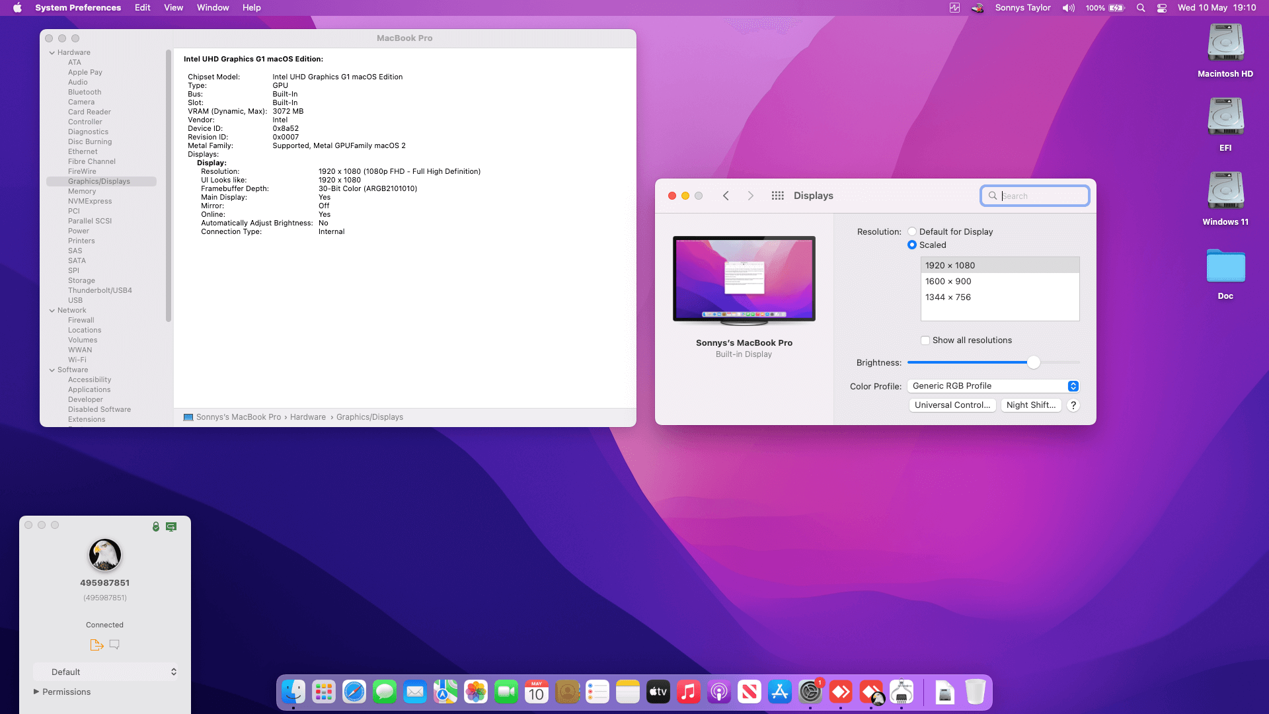Click the help question mark button
Screen dimensions: 1269x714
click(x=1073, y=405)
